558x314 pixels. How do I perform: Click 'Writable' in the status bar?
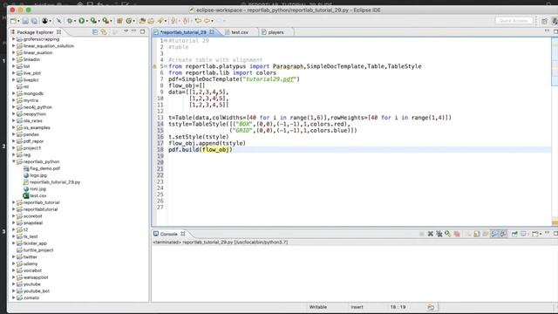317,307
